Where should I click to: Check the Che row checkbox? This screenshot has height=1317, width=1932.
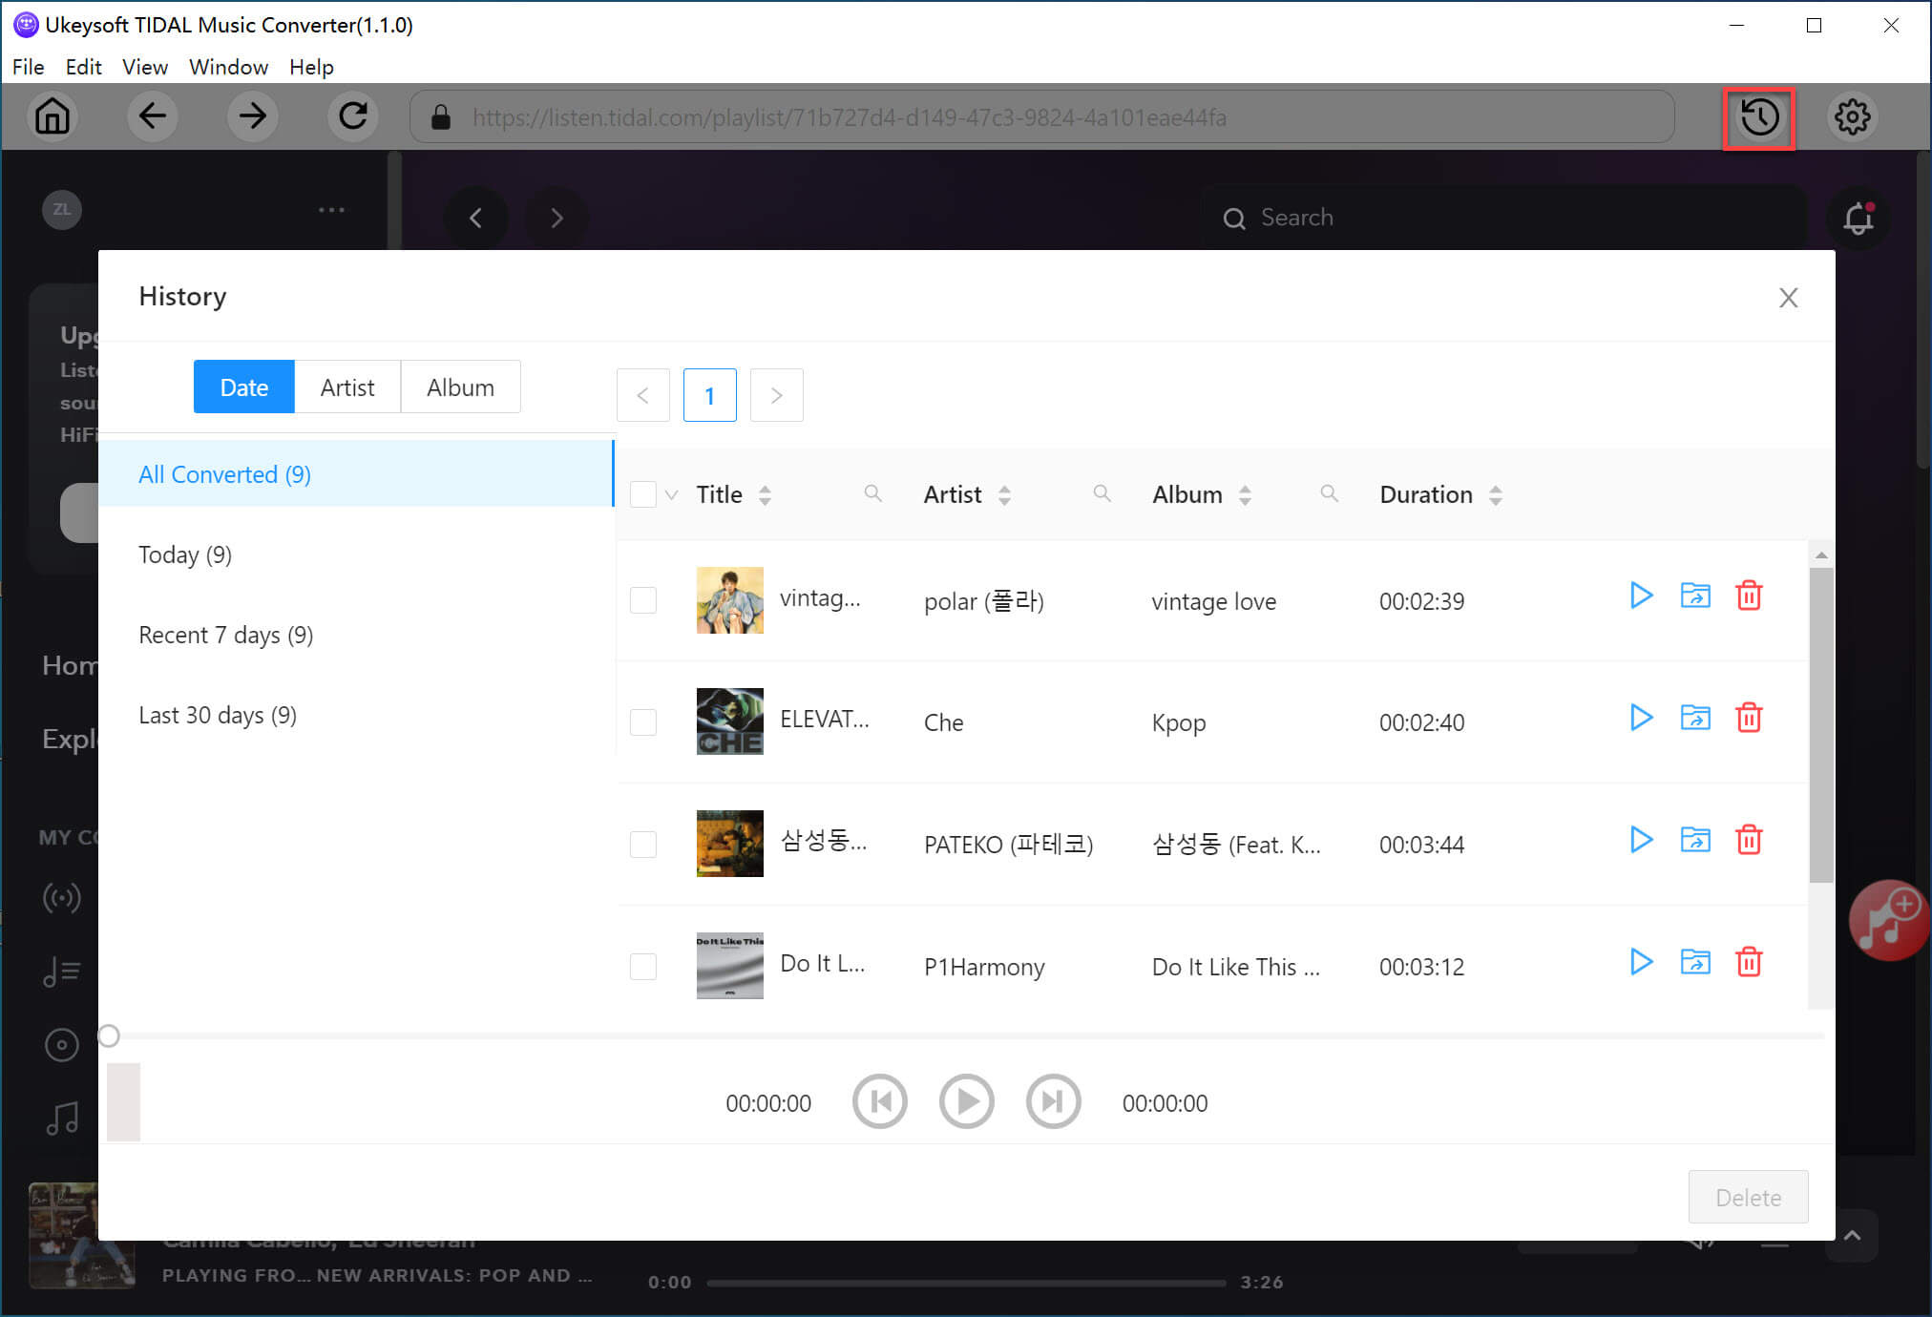pyautogui.click(x=643, y=722)
